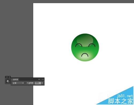Screen dimensions: 134x105
Task: Select the frowning mouth arc
Action: pyautogui.click(x=85, y=55)
